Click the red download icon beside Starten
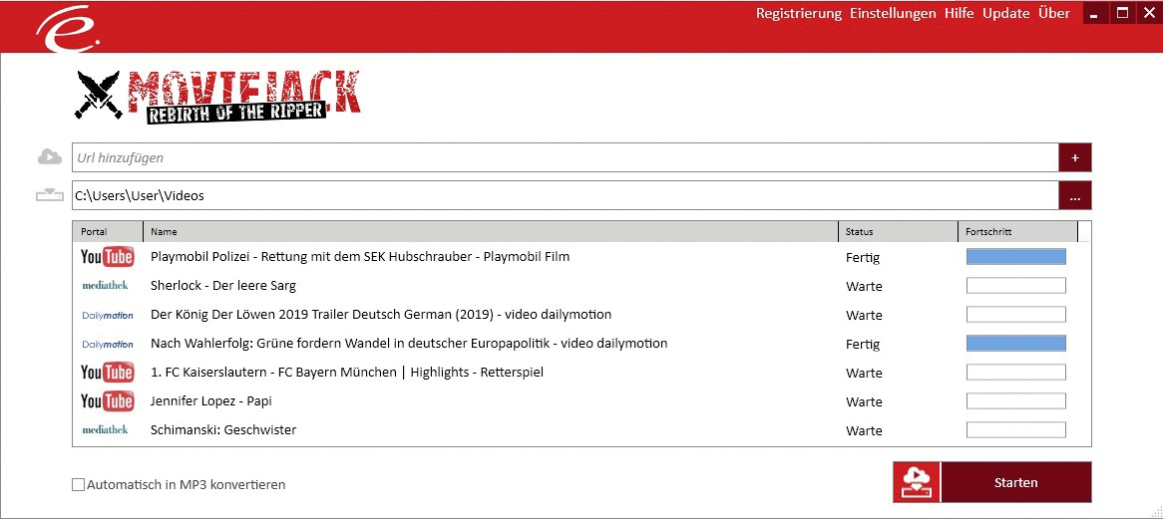The image size is (1163, 519). (916, 483)
